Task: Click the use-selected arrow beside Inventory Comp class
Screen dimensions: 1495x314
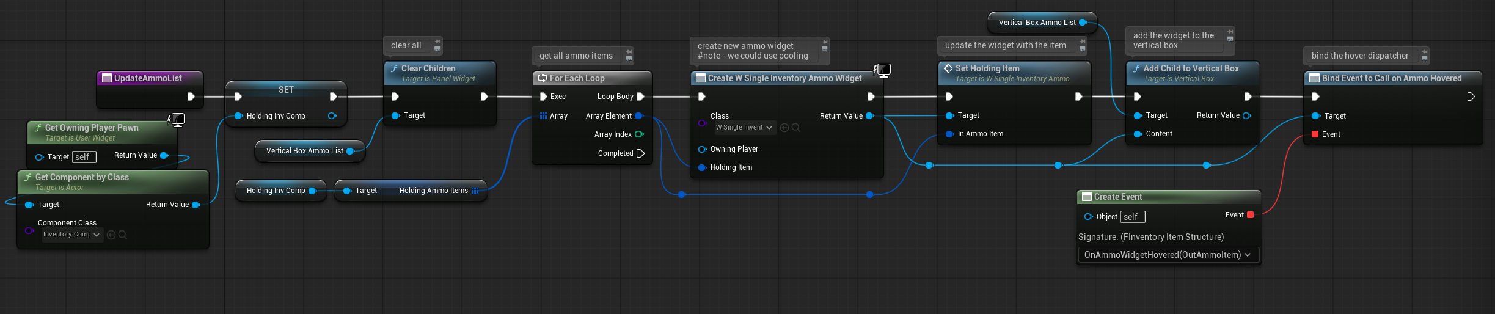Action: tap(111, 235)
